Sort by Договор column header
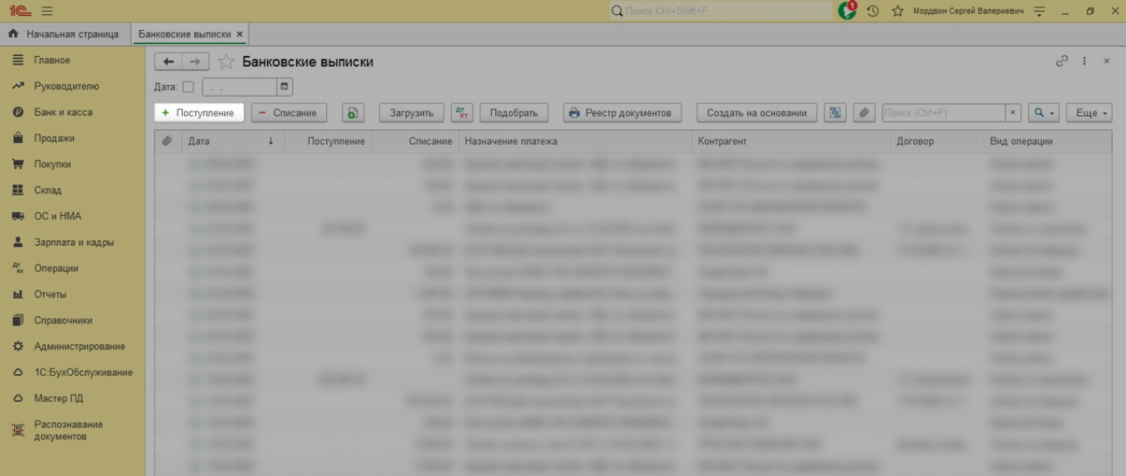The height and width of the screenshot is (476, 1126). [x=937, y=142]
